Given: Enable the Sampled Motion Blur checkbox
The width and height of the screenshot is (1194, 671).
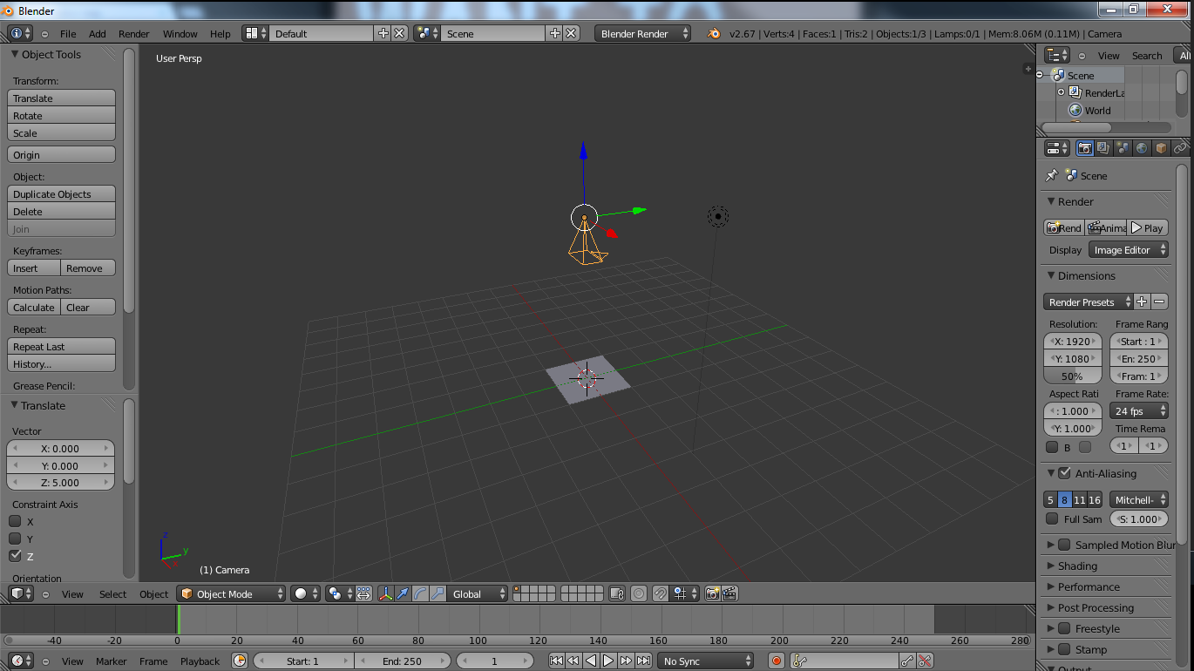Looking at the screenshot, I should point(1064,545).
